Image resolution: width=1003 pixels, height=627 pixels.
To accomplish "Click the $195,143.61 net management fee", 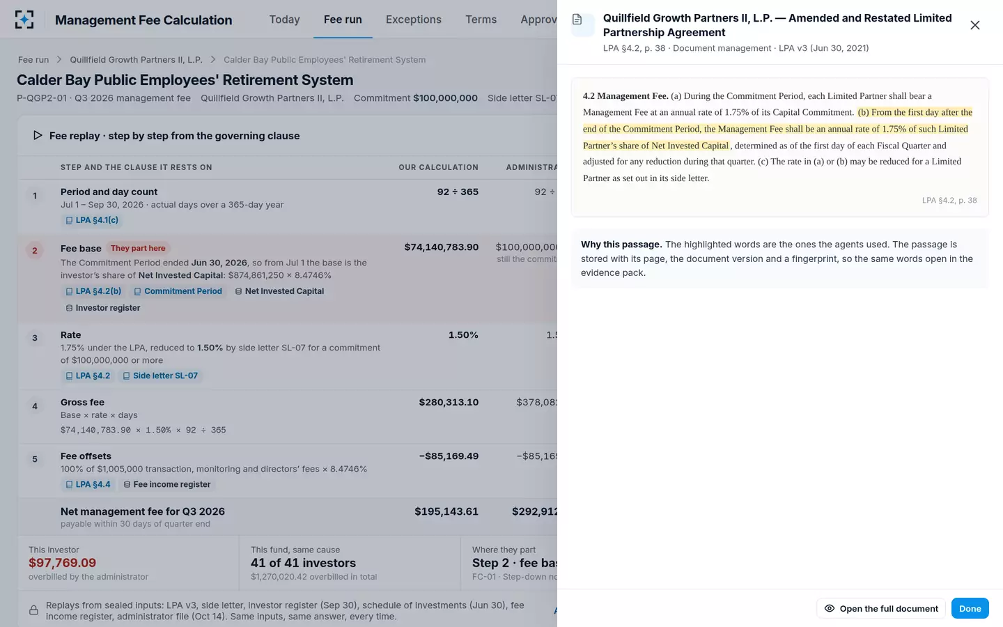I will [446, 511].
